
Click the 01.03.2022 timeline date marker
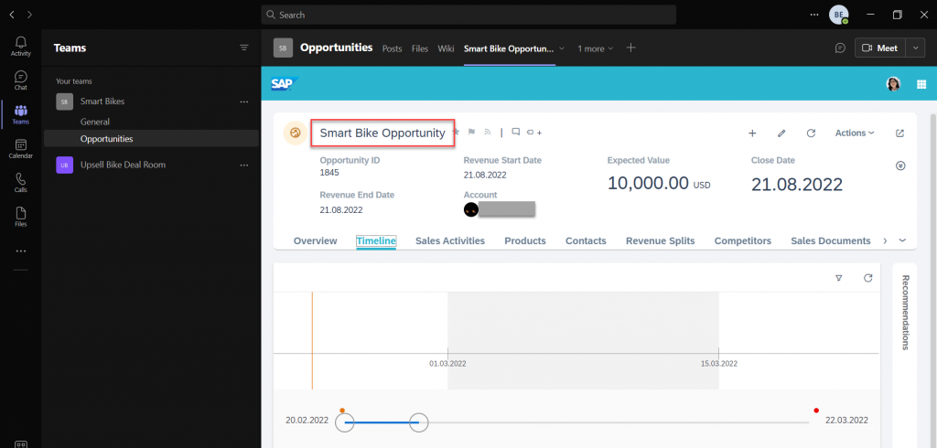tap(447, 363)
